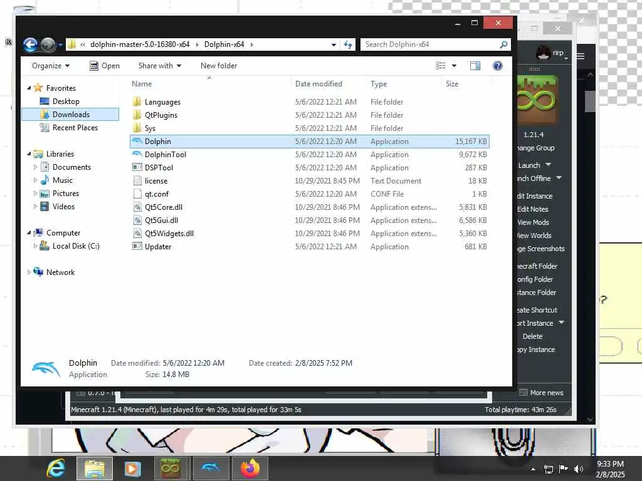Open the media player taskbar icon
Image resolution: width=642 pixels, height=481 pixels.
click(x=132, y=468)
